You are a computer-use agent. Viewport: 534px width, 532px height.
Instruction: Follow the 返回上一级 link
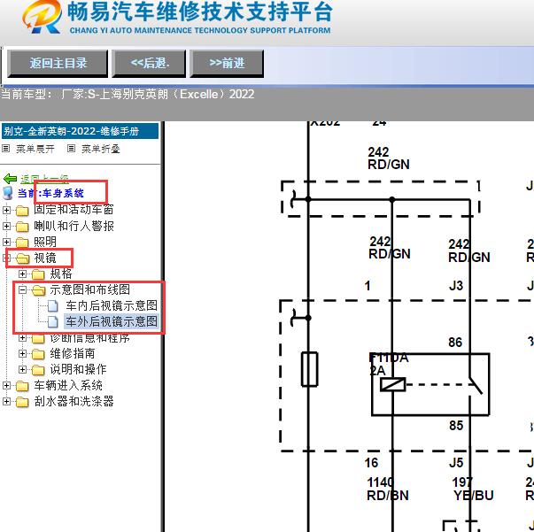44,178
